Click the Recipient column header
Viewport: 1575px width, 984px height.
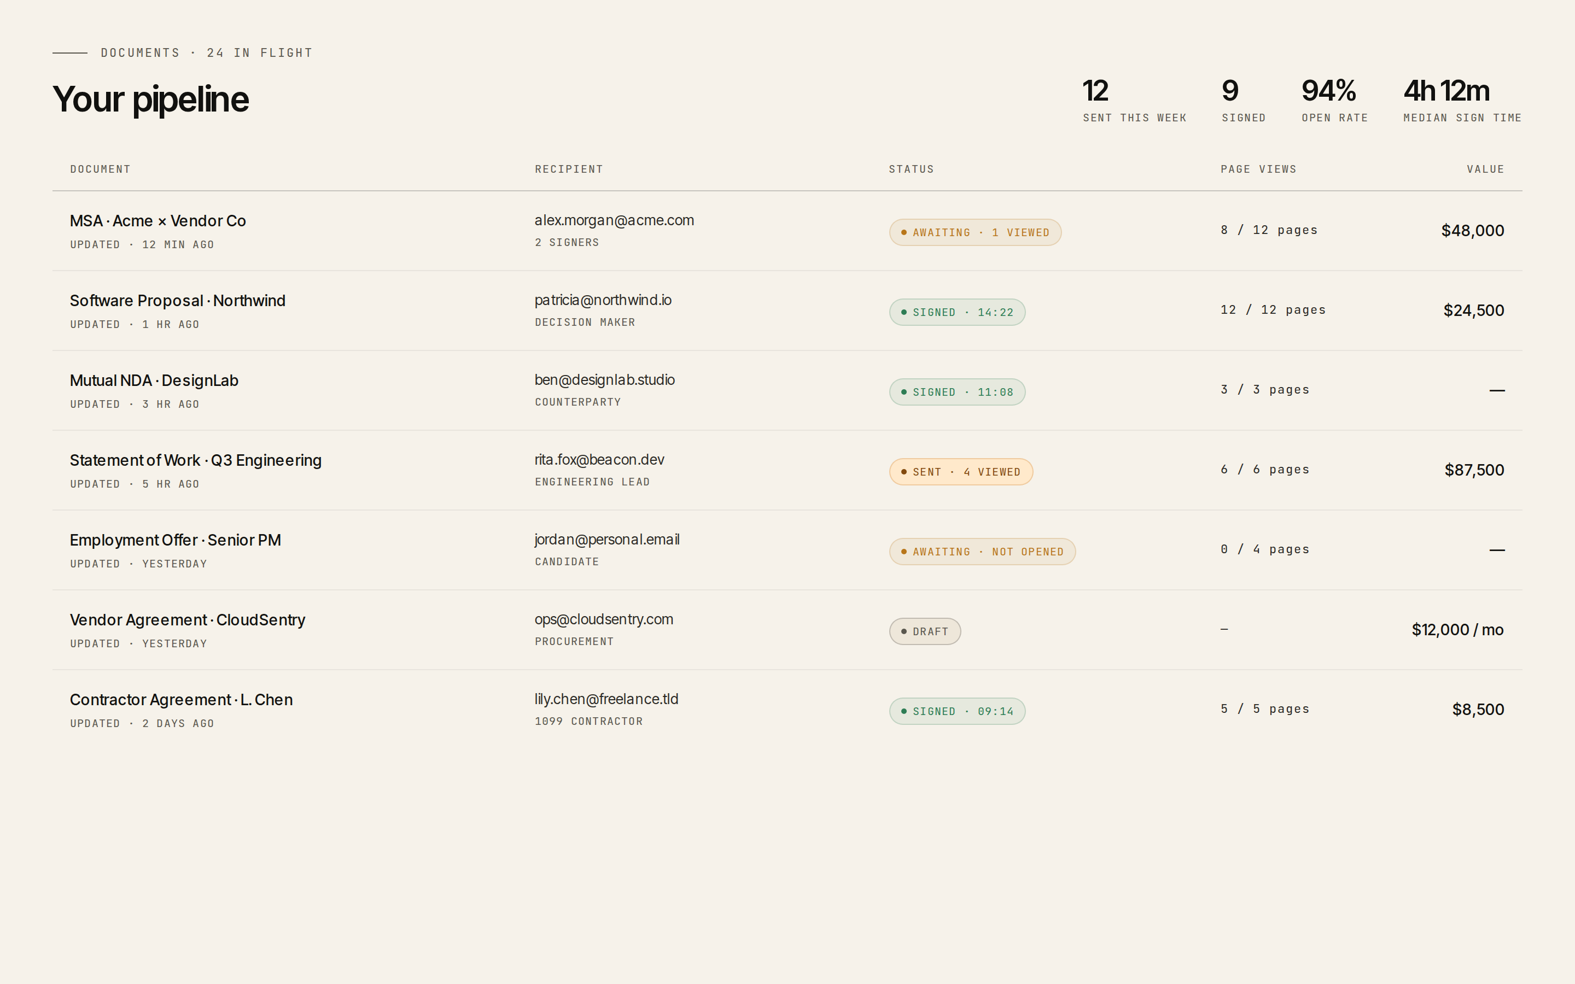pos(569,169)
